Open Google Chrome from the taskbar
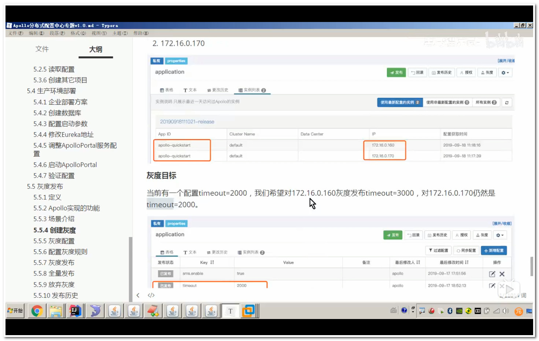The height and width of the screenshot is (341, 539). click(x=37, y=311)
